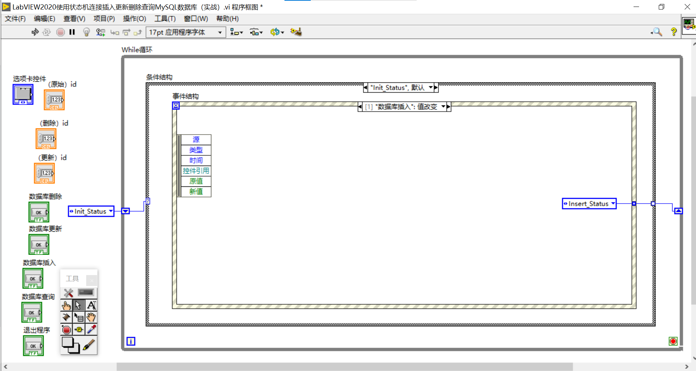Image resolution: width=696 pixels, height=371 pixels.
Task: Select the Connect Wire spool tool
Action: [x=67, y=317]
